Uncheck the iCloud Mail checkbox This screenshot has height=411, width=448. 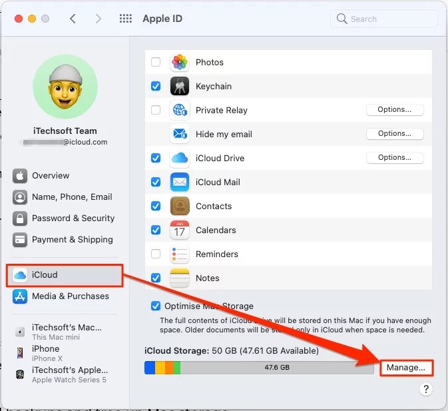(156, 182)
